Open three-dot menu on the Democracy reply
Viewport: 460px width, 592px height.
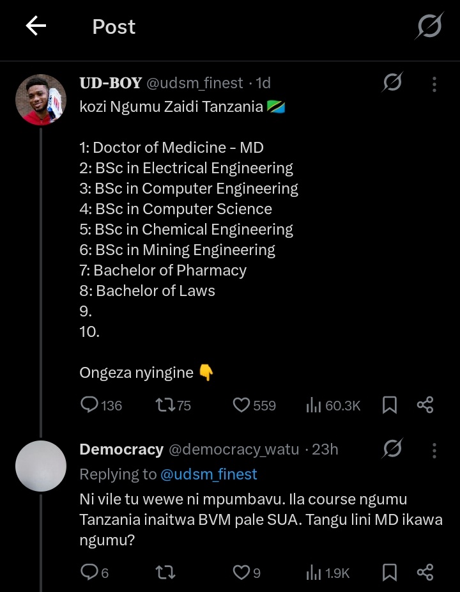click(434, 451)
